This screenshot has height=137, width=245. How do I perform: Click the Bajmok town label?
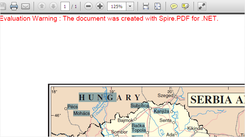(x=125, y=120)
